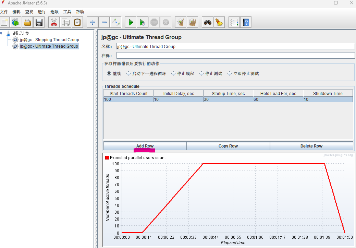356x248 pixels.
Task: Open the Help question mark icon
Action: tap(246, 22)
